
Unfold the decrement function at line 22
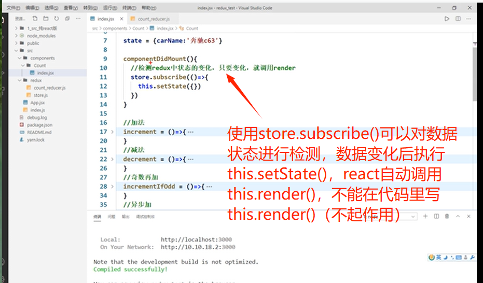click(112, 159)
